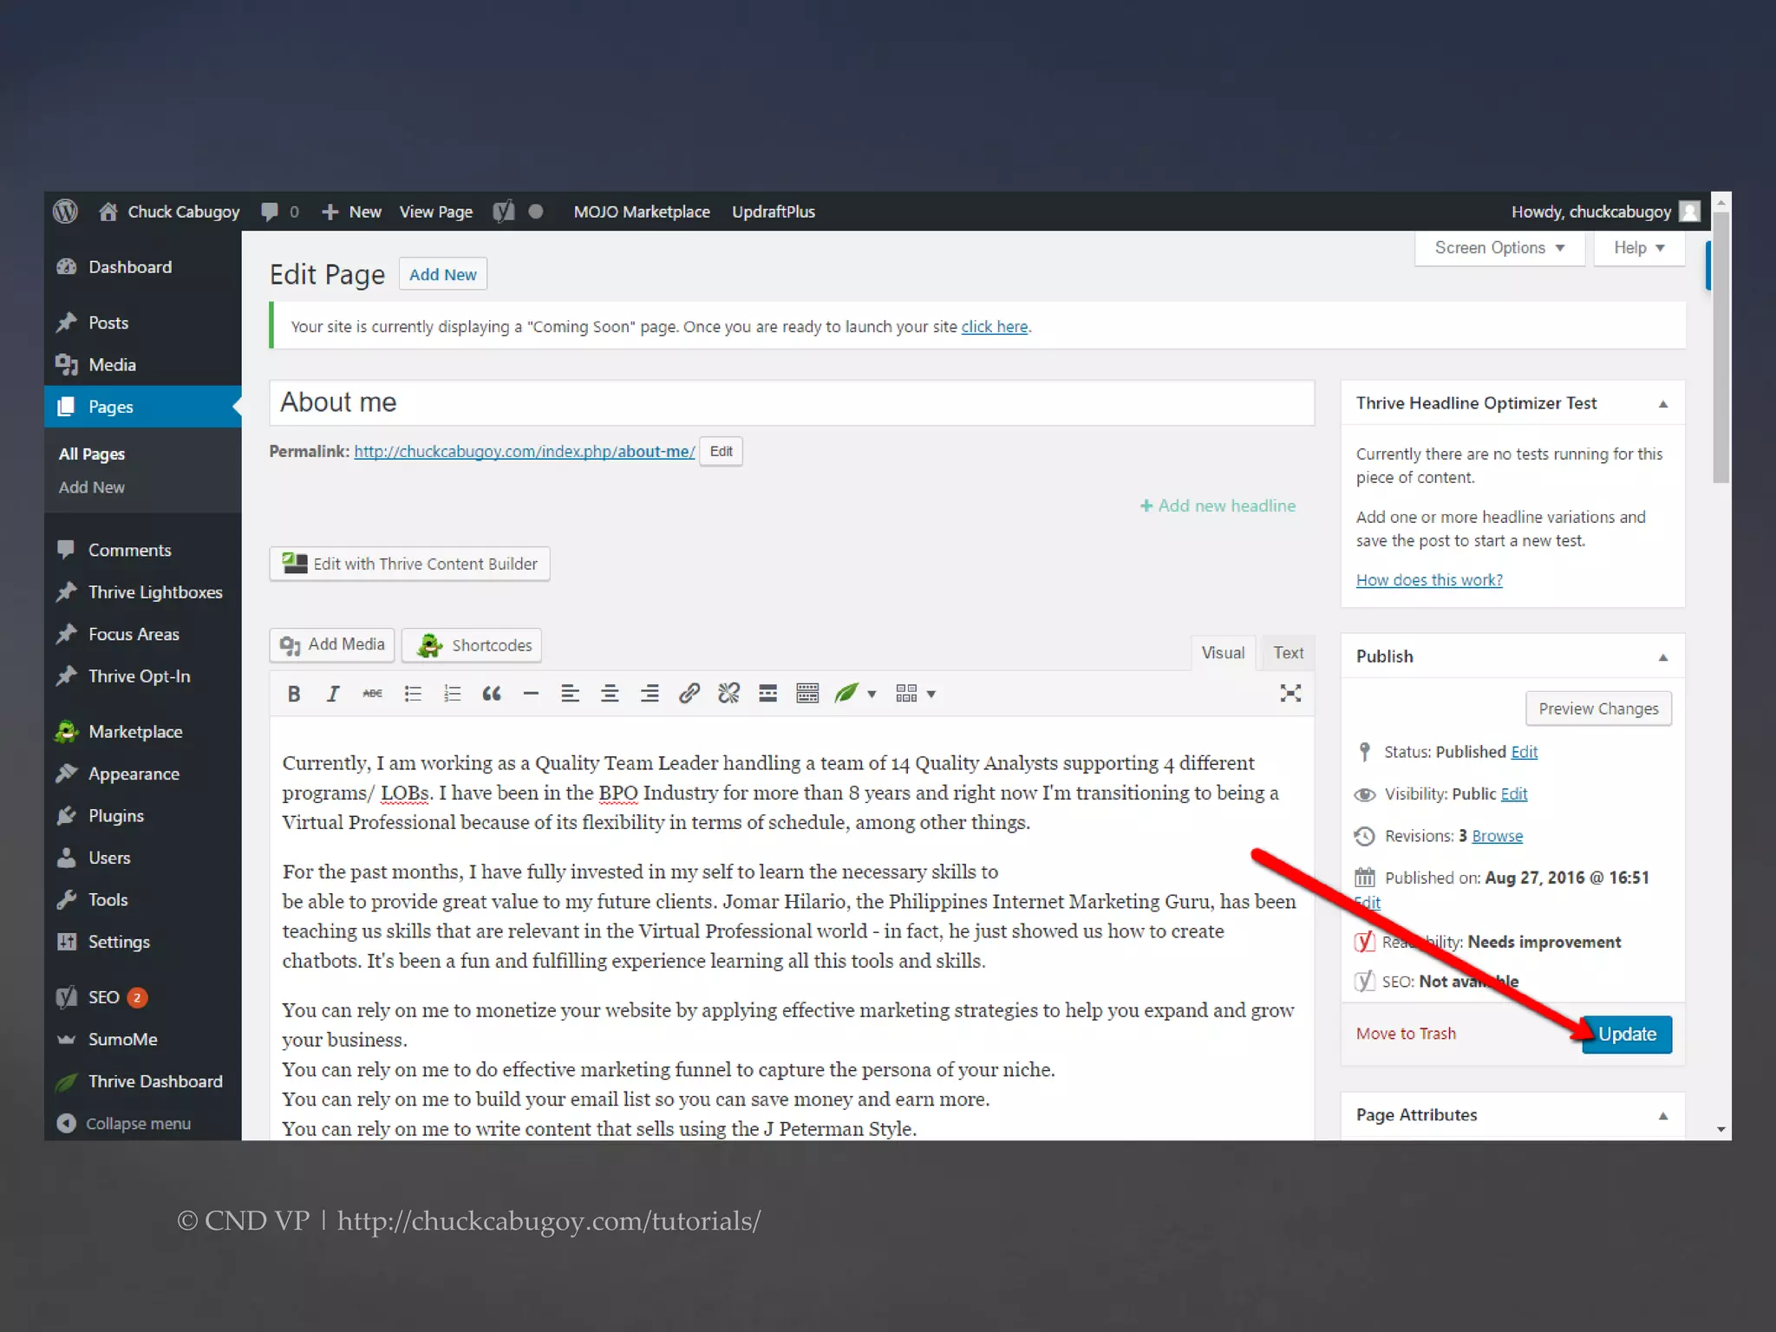Image resolution: width=1776 pixels, height=1332 pixels.
Task: Open the comments bubble in admin bar
Action: point(279,212)
